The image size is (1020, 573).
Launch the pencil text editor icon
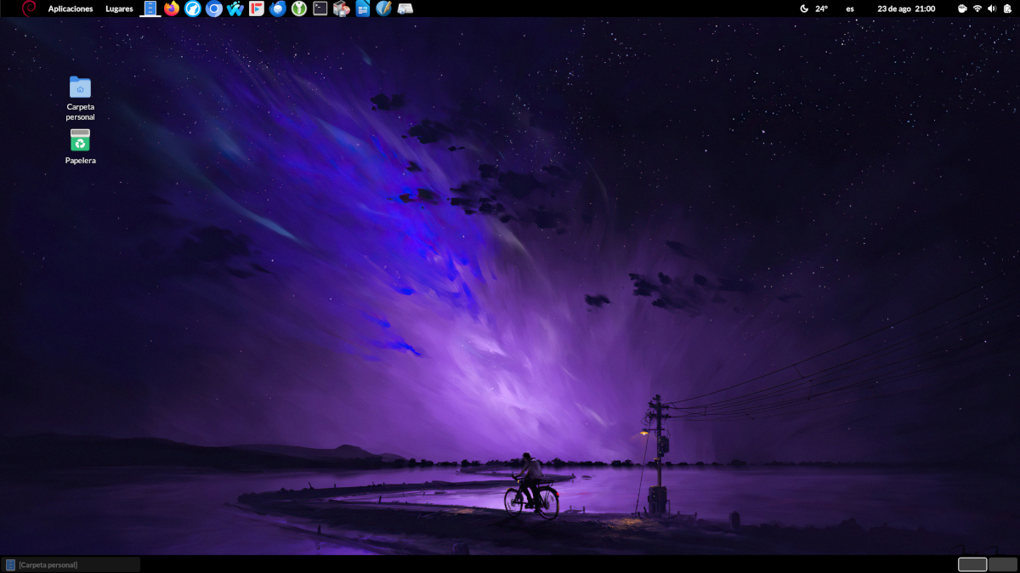(383, 9)
